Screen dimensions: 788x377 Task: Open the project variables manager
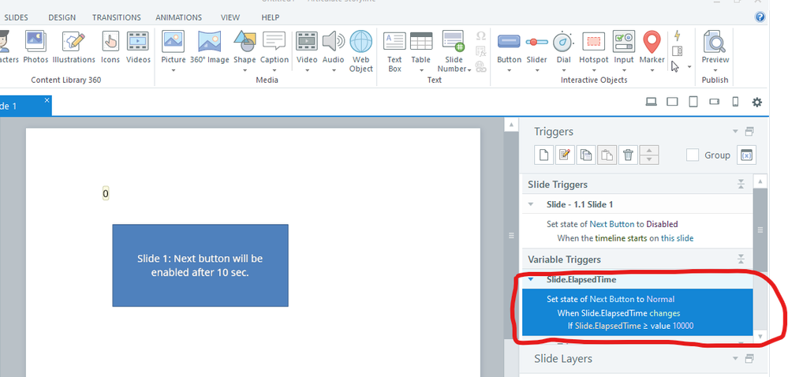(x=745, y=155)
